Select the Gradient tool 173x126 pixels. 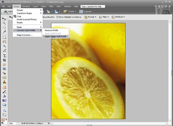click(x=4, y=100)
